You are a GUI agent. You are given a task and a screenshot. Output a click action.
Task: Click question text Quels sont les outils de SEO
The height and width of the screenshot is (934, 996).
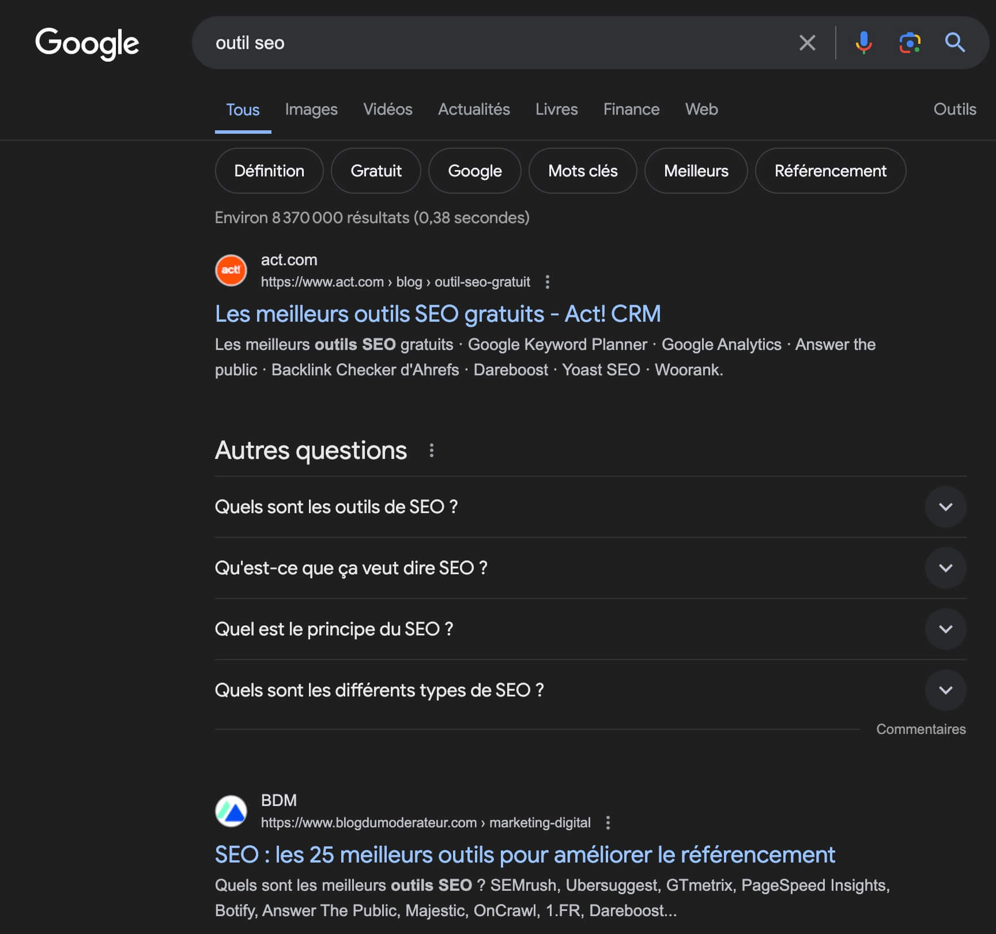click(x=336, y=507)
